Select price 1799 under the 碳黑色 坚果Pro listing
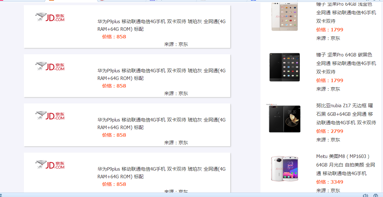The image size is (383, 197). coord(330,81)
